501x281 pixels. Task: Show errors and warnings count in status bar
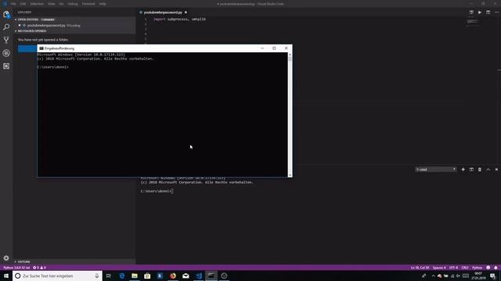39,268
